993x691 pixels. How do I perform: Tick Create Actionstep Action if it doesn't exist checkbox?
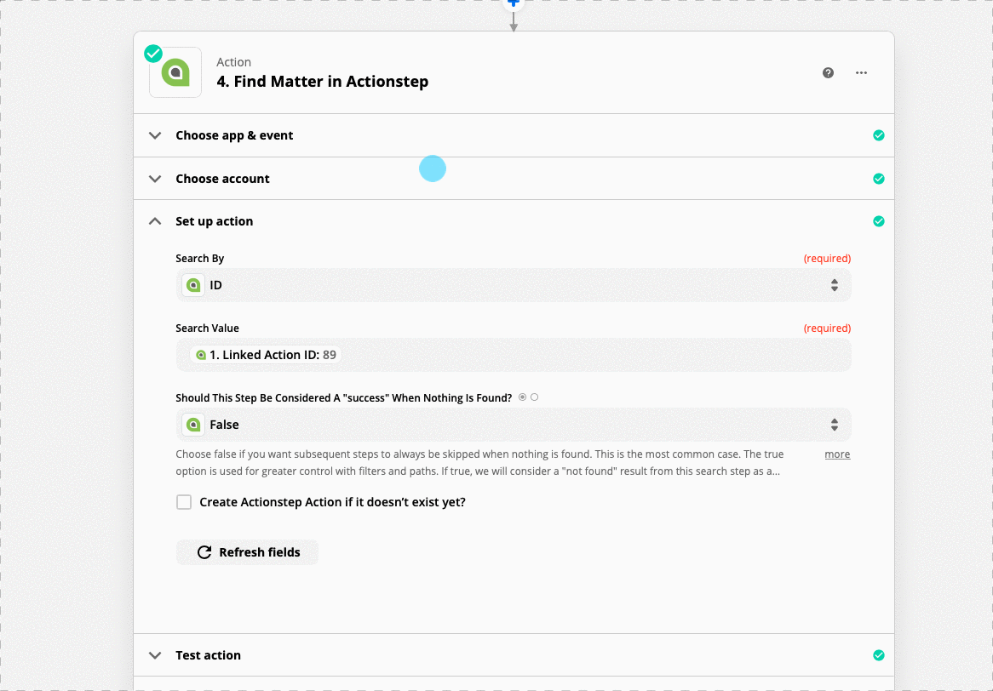click(184, 502)
